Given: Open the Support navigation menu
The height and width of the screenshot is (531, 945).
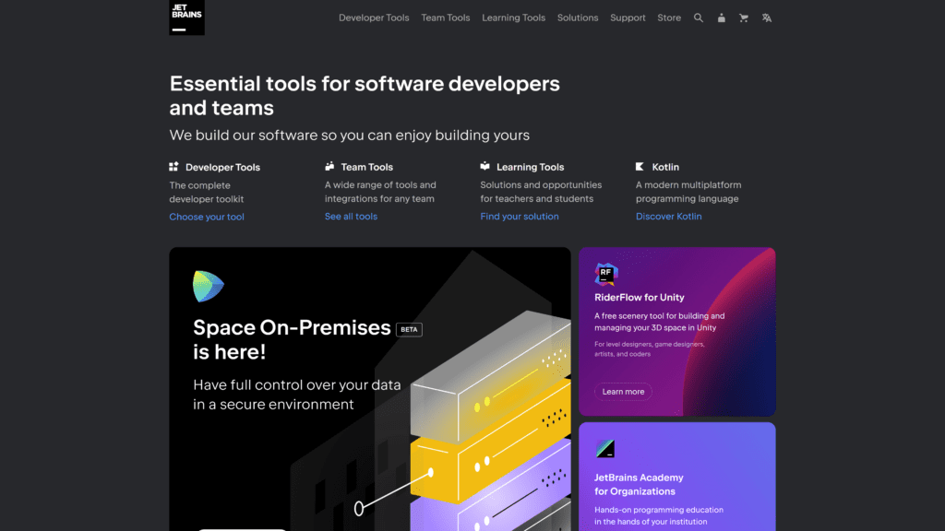Looking at the screenshot, I should (628, 18).
